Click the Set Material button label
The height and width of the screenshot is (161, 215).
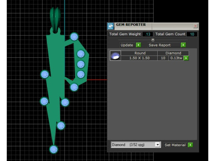175,145
